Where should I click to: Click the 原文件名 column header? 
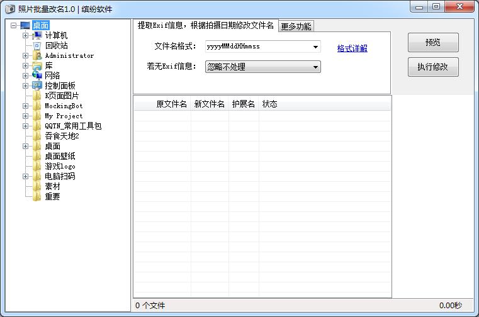[171, 104]
